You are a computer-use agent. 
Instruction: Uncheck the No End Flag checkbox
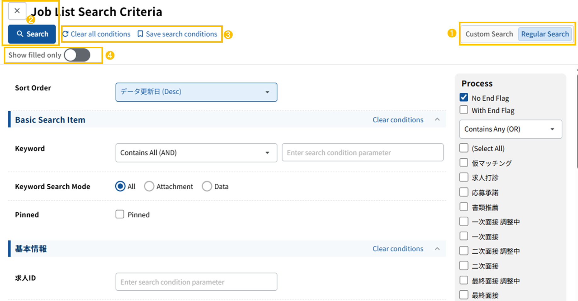(464, 98)
